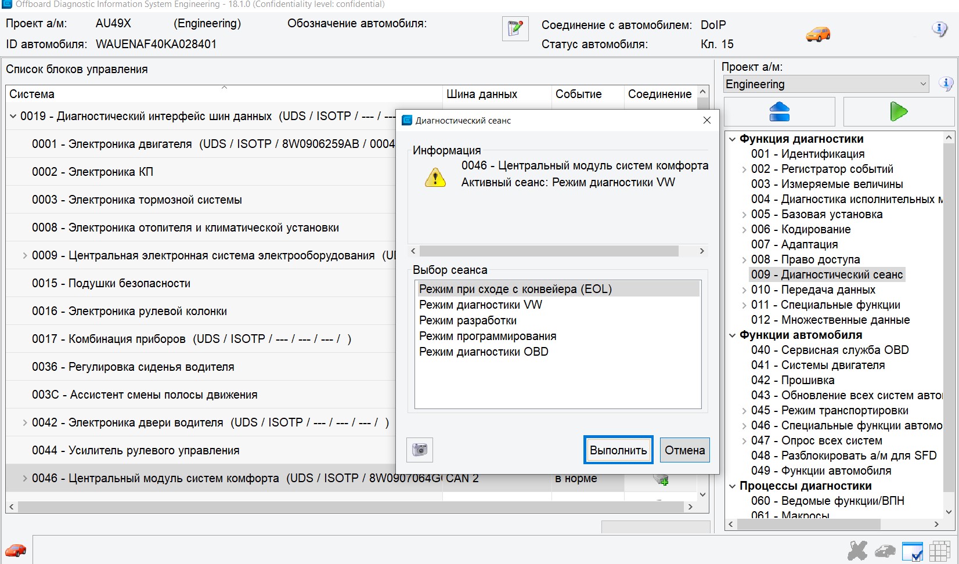The width and height of the screenshot is (959, 564).
Task: Take a screenshot with the camera icon
Action: (419, 450)
